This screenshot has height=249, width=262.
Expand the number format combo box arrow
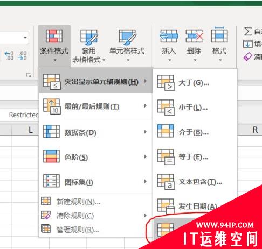pos(25,38)
